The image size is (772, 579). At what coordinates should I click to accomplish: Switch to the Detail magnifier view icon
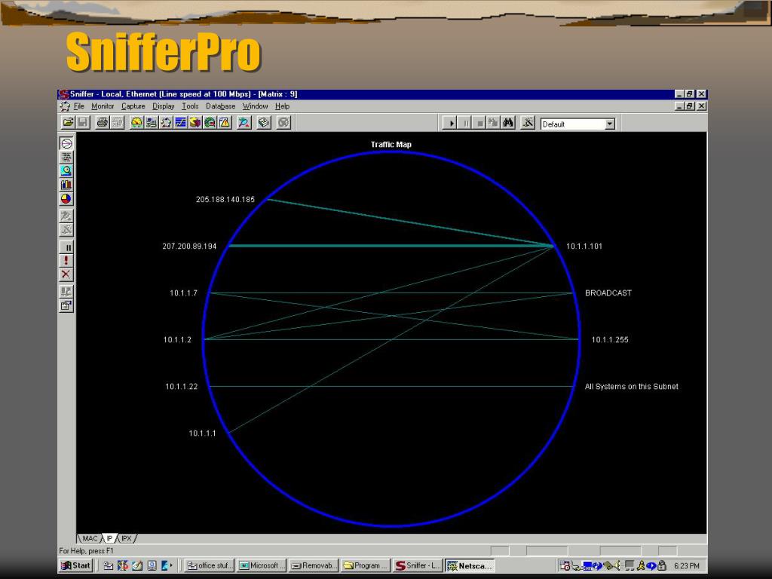tap(66, 171)
